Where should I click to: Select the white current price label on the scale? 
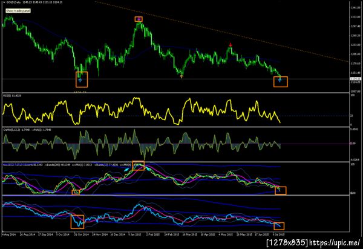(355, 79)
